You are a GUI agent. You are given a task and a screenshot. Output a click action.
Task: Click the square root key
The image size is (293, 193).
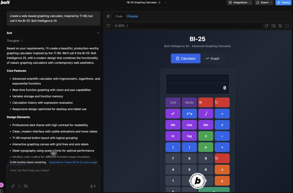(206, 114)
